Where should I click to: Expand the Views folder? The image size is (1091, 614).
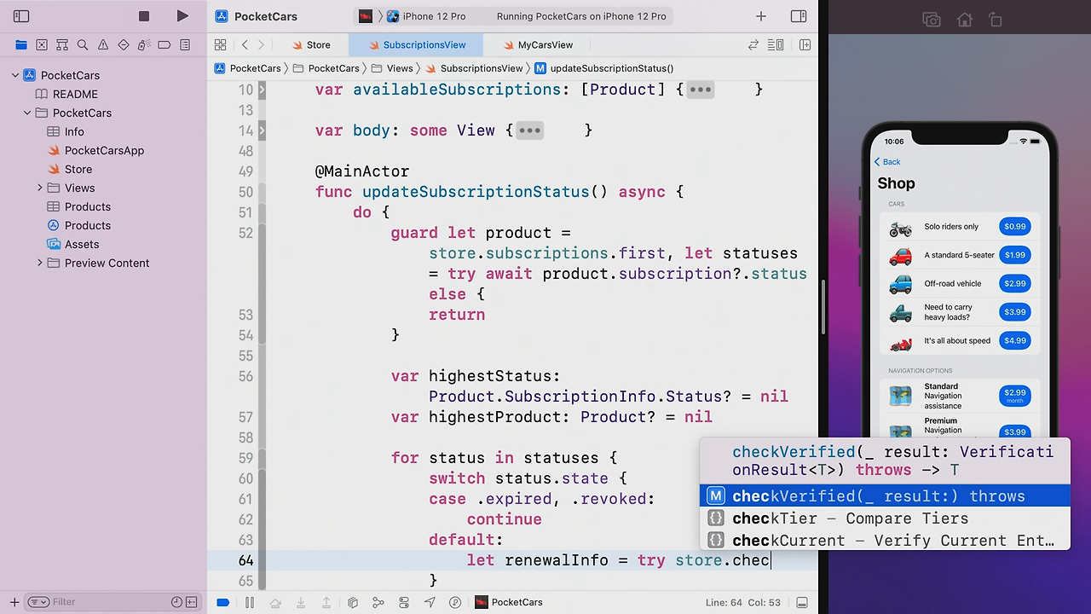click(39, 188)
